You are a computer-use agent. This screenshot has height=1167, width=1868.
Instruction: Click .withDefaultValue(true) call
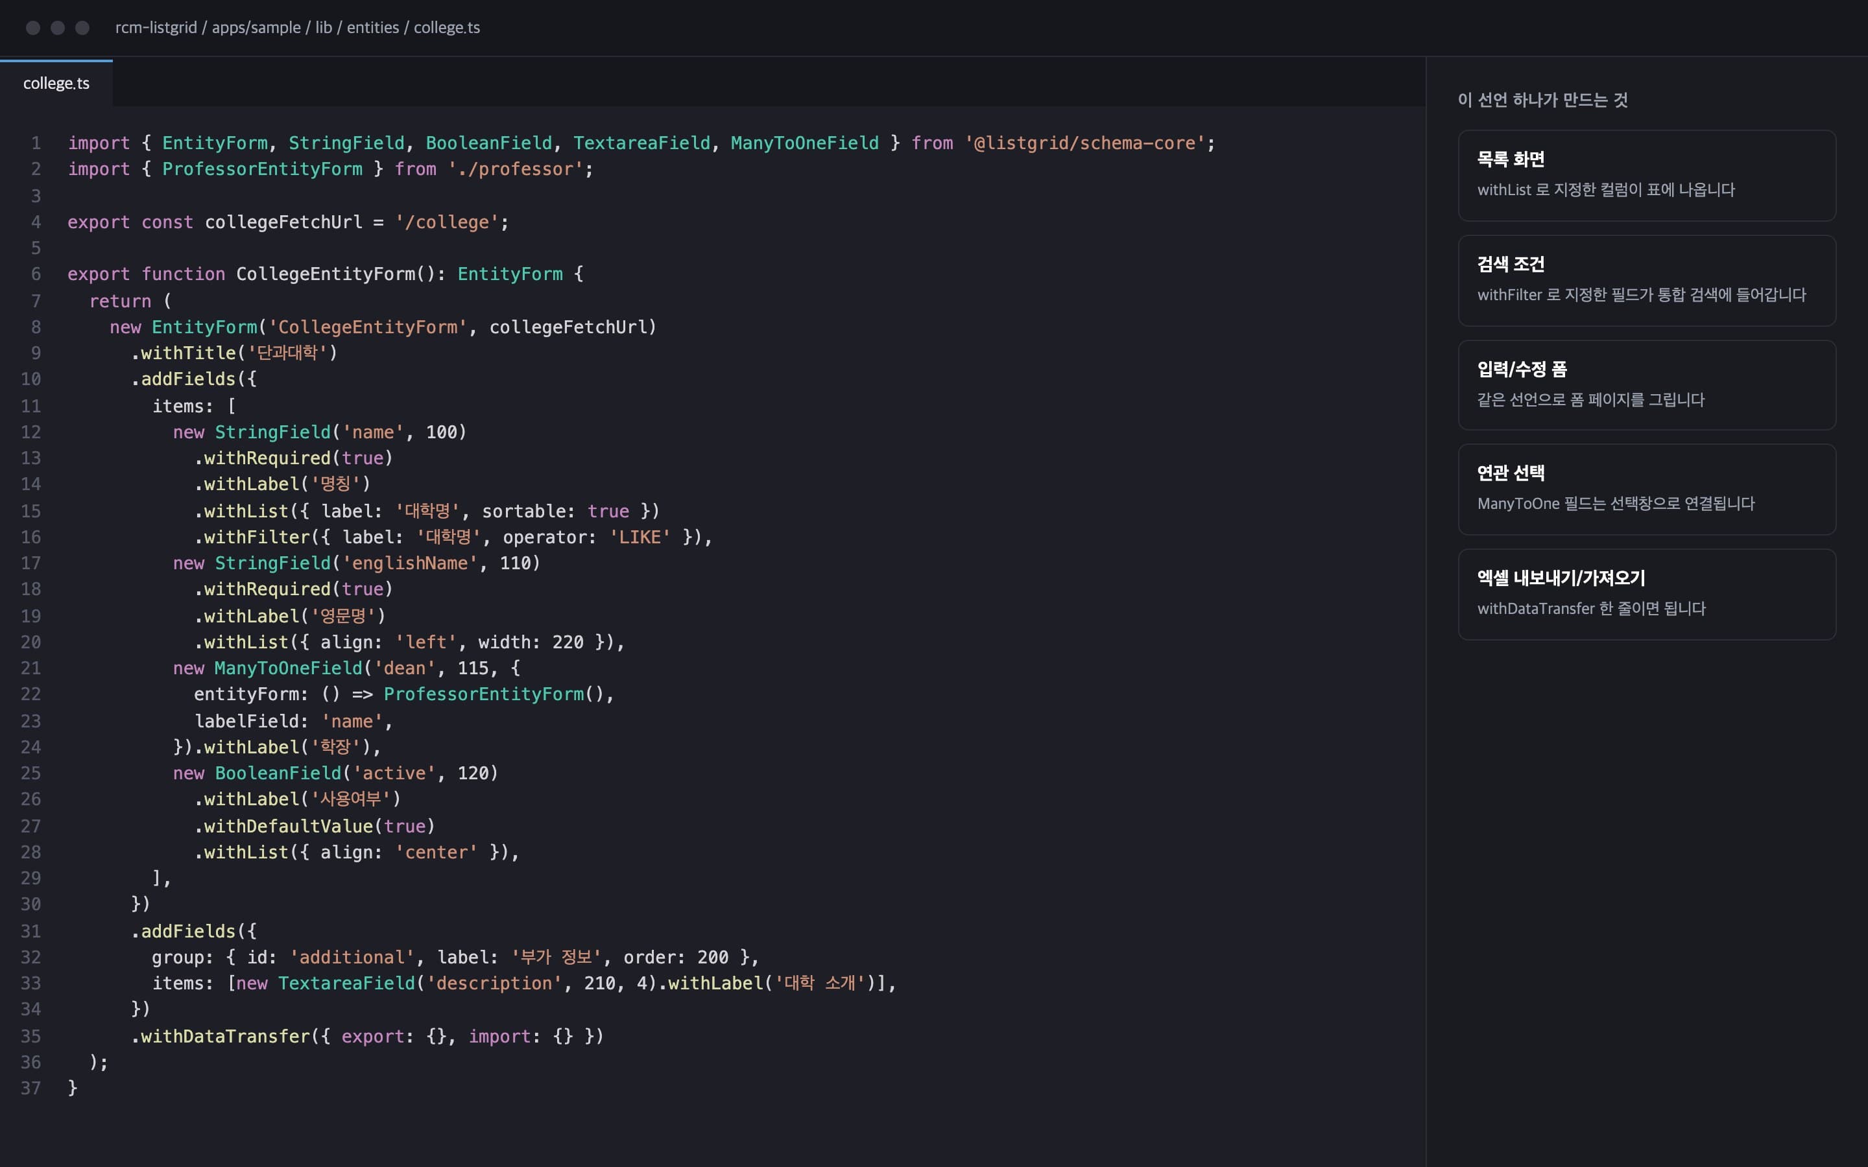(315, 826)
